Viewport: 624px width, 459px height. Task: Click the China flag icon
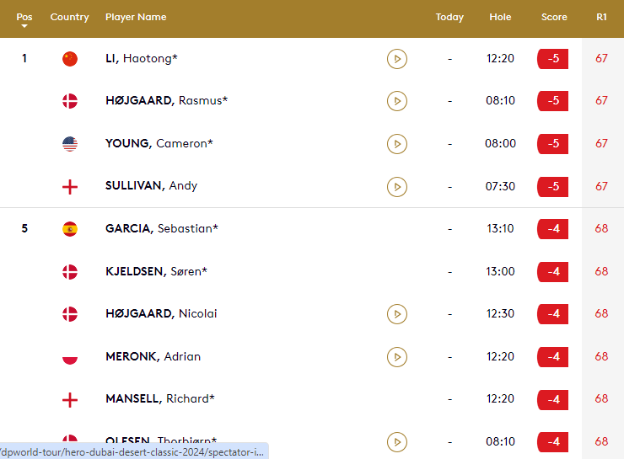[x=70, y=59]
